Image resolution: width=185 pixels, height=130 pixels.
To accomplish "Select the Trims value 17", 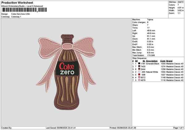I will [148, 28].
